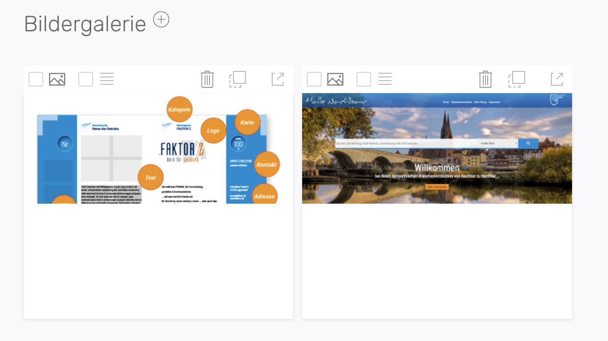
Task: Click the Bildergalerie heading
Action: (x=85, y=24)
